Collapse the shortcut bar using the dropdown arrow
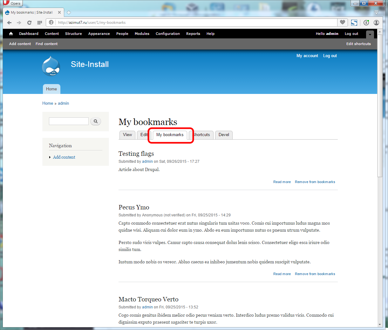This screenshot has width=388, height=330. [x=370, y=34]
